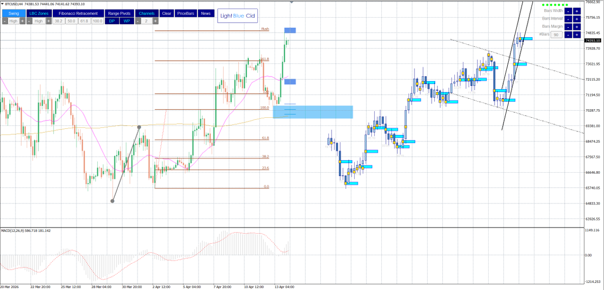The image size is (604, 290).
Task: Click the 76662.90 price scale label
Action: coord(593,2)
